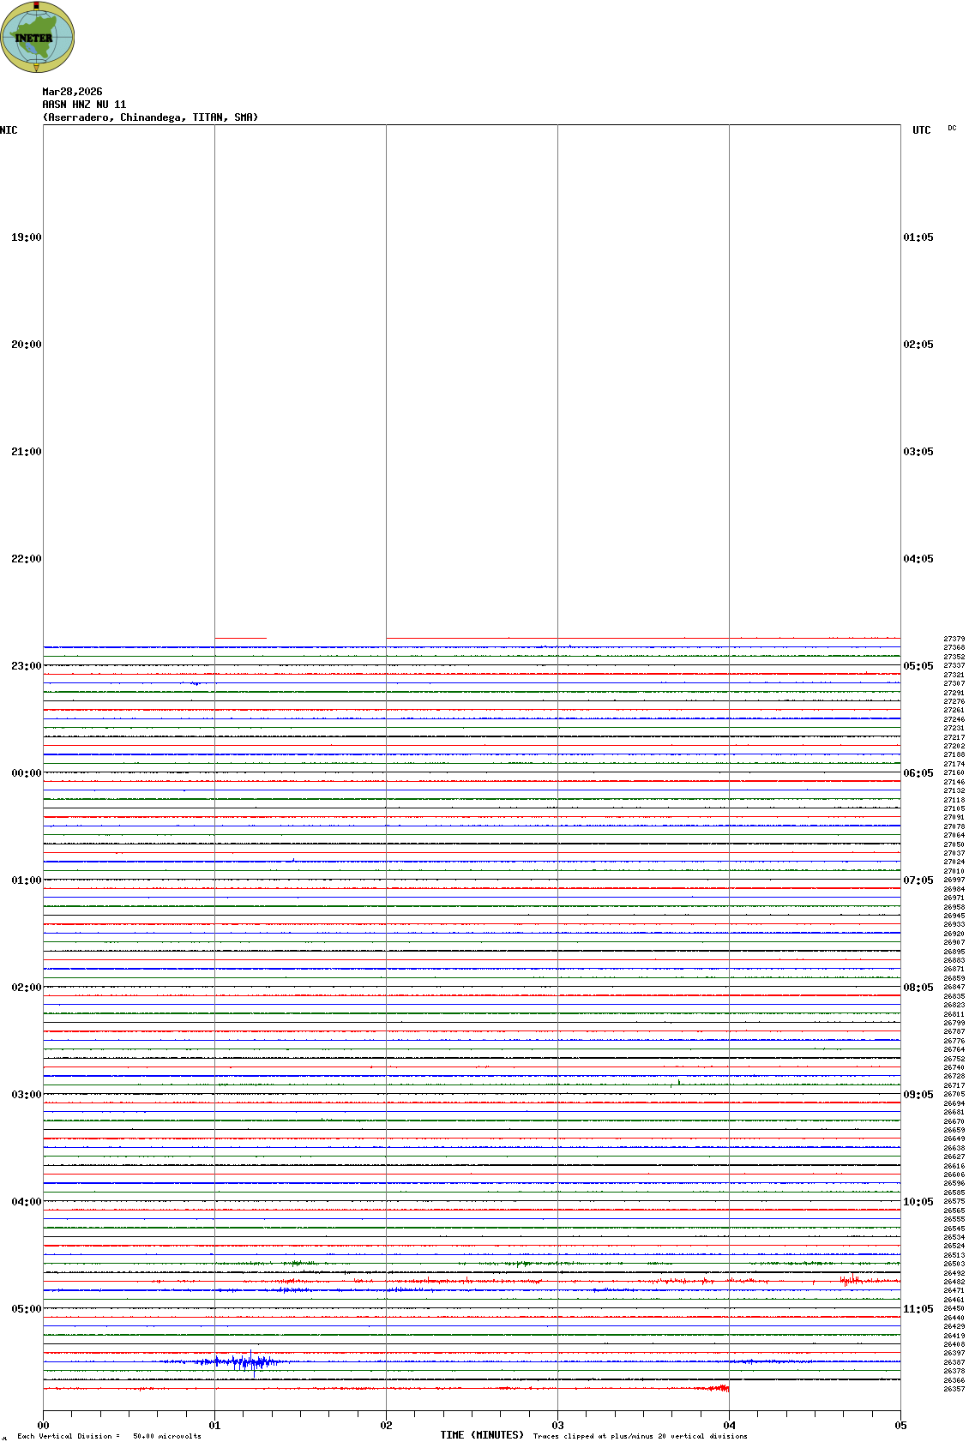Click the Aserradero, Chinandega location label
This screenshot has width=969, height=1448.
pos(150,117)
